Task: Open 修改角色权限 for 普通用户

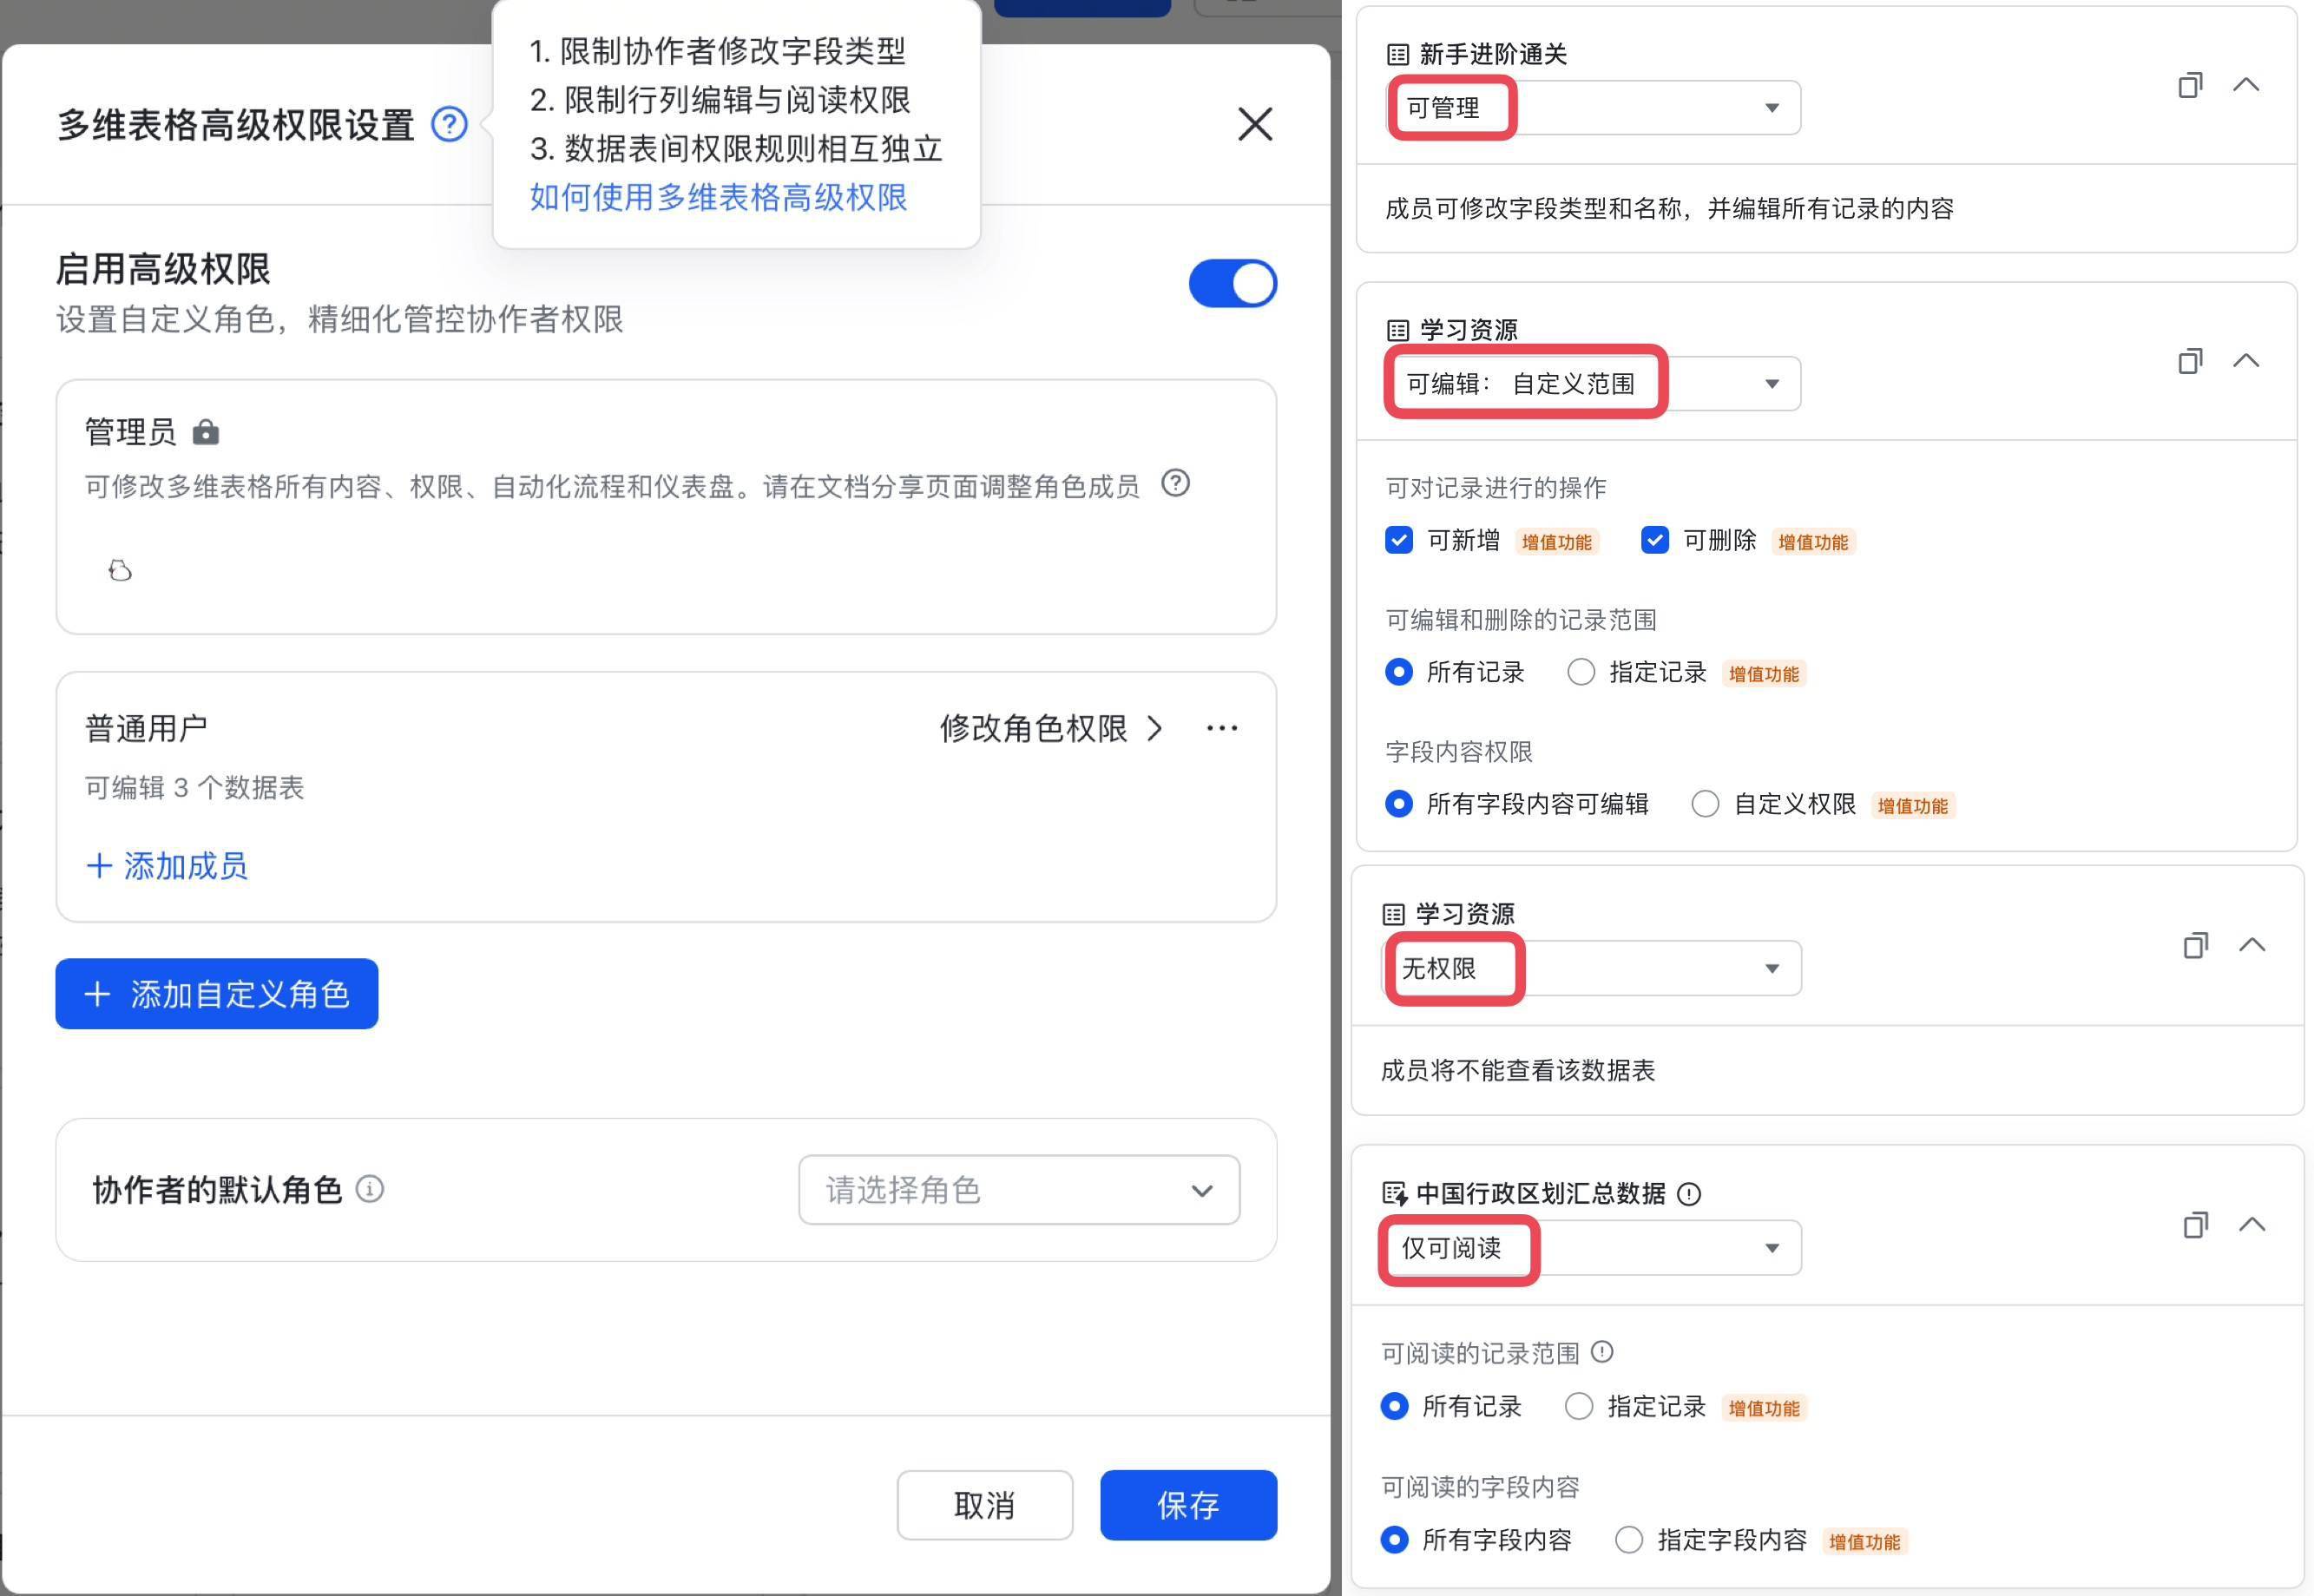Action: [x=1051, y=728]
